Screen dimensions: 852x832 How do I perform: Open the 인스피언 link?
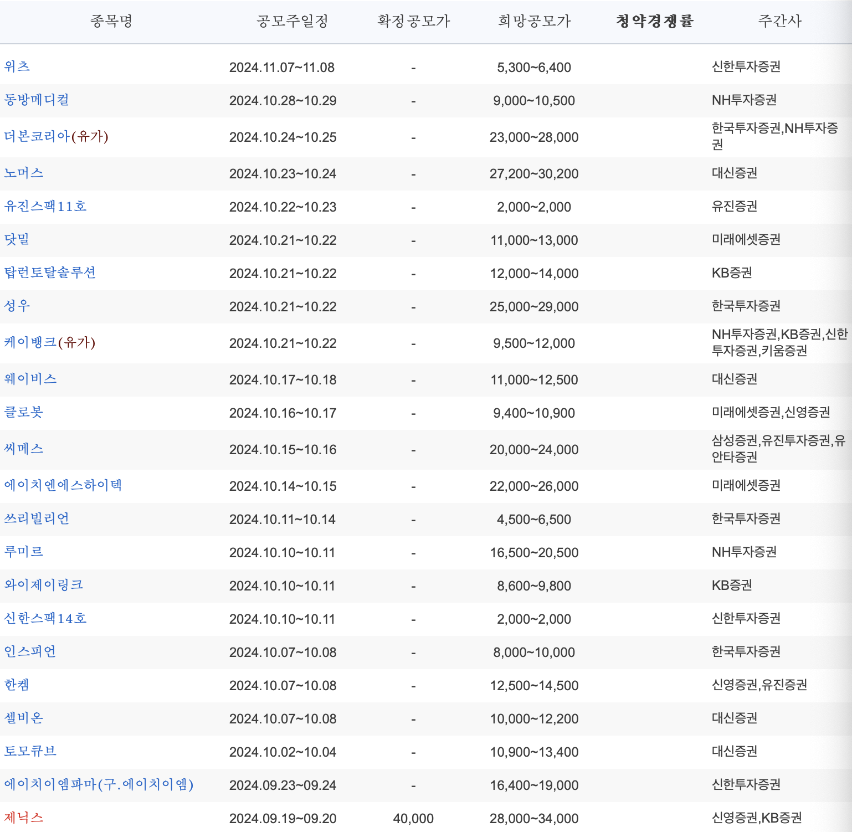point(30,651)
